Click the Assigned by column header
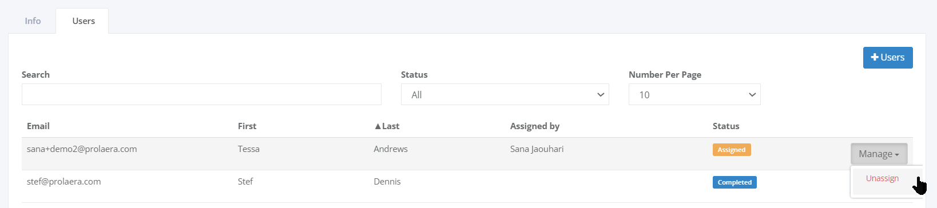Screen dimensions: 937x208 [x=535, y=126]
